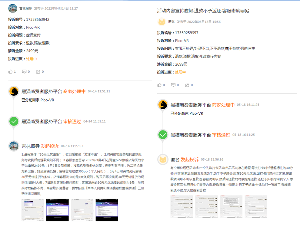Open first screenshot thumbnail in right complaint
Screen dimensions: 300x230
(x=182, y=206)
